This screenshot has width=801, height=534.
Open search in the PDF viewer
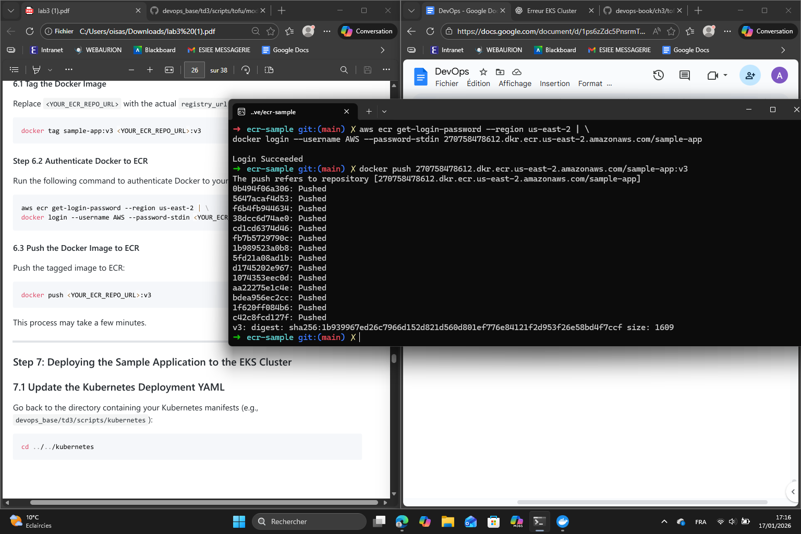pos(344,70)
